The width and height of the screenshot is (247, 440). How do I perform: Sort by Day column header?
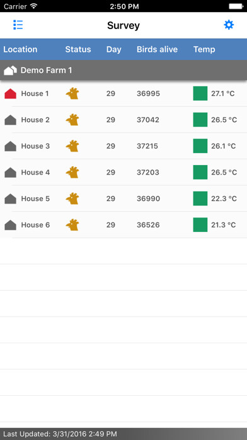pyautogui.click(x=114, y=50)
